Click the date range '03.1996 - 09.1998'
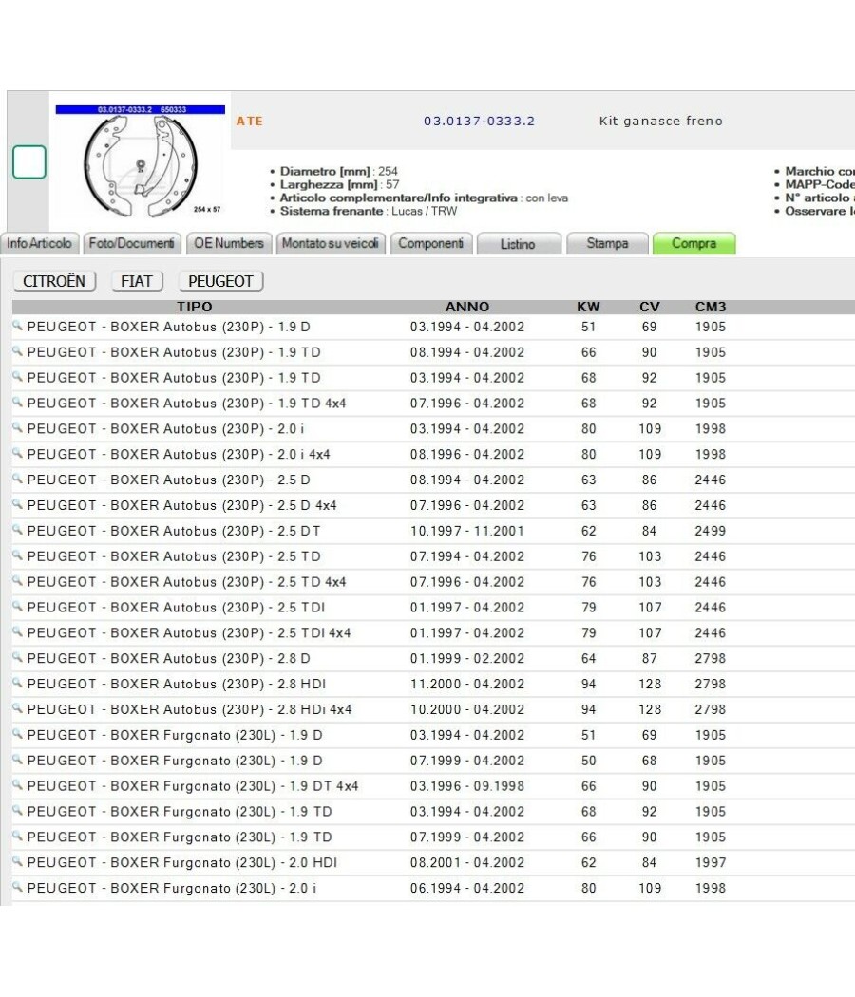This screenshot has height=997, width=855. tap(467, 786)
